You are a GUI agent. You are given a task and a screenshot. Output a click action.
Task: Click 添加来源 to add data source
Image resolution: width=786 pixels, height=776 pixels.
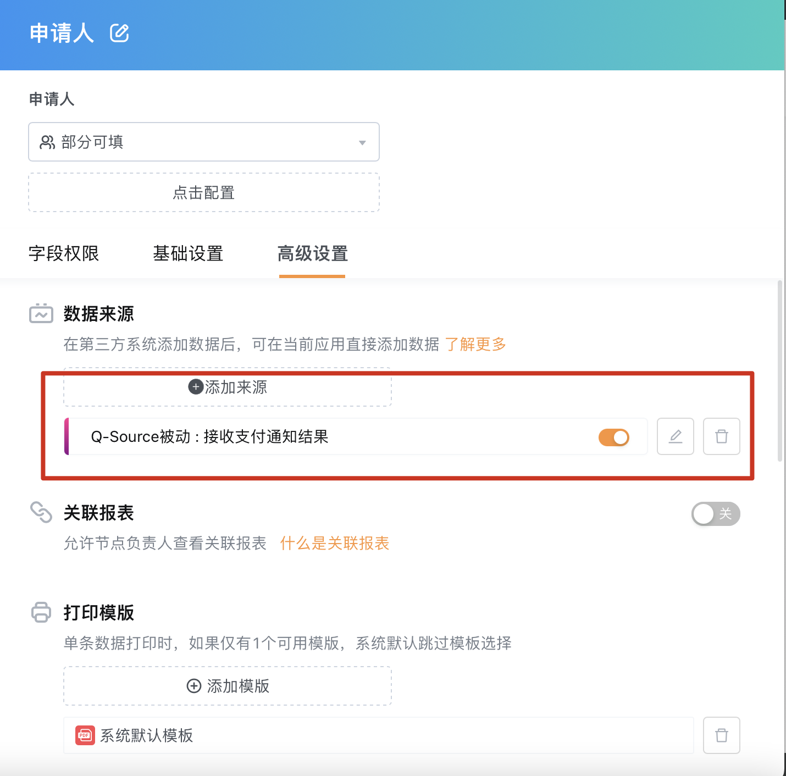(x=228, y=387)
